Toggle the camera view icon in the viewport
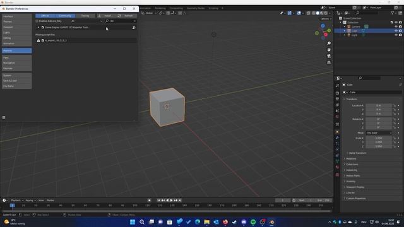404x227 pixels. pos(329,56)
